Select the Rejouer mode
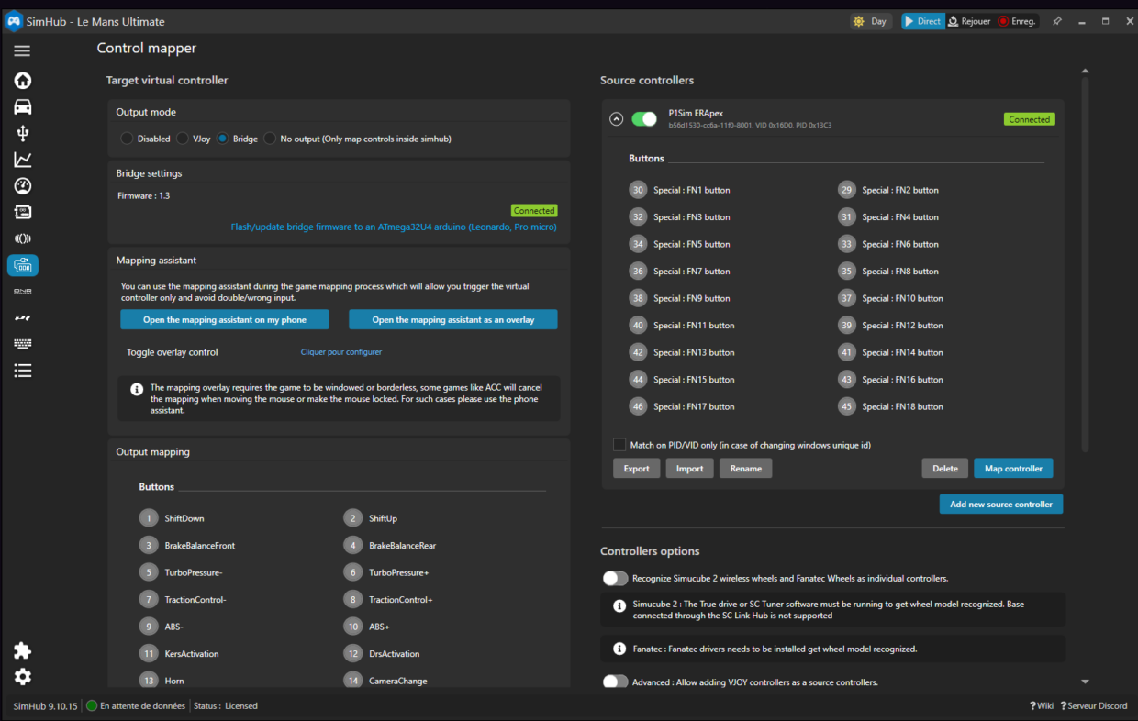The width and height of the screenshot is (1138, 721). tap(968, 20)
